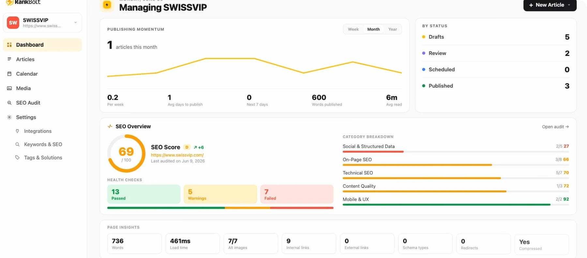Click the SEO Overview sparkle icon
Image resolution: width=587 pixels, height=258 pixels.
(110, 126)
